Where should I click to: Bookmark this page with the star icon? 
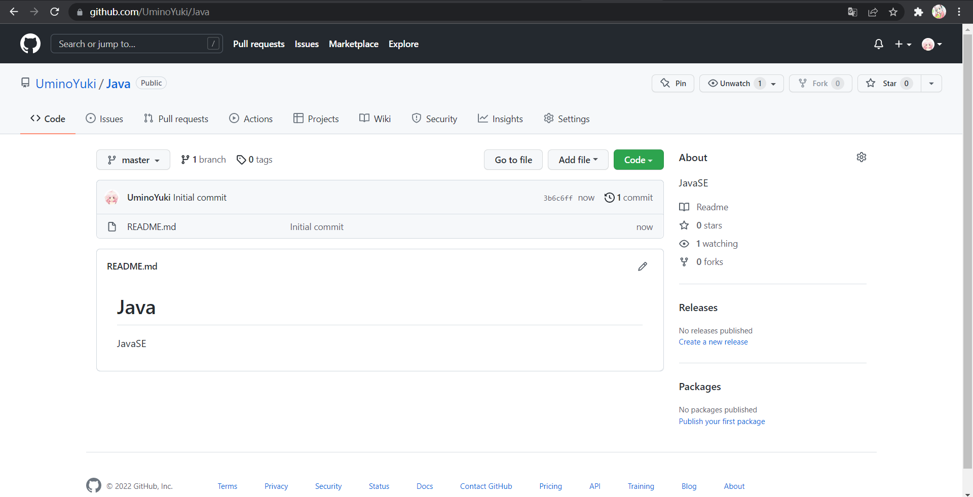pos(893,12)
